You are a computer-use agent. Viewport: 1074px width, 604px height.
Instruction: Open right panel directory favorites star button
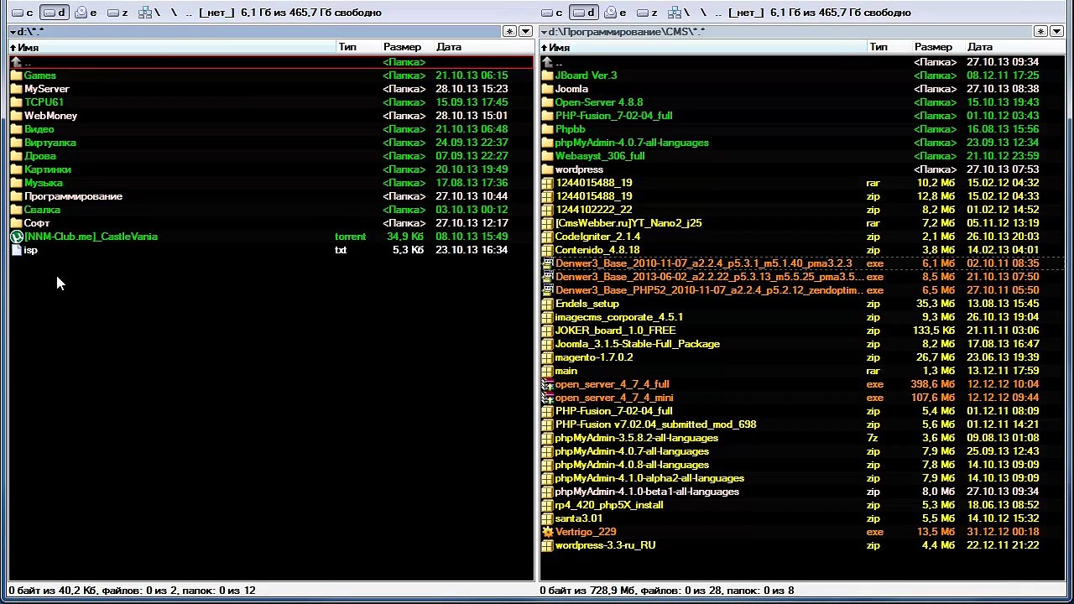tap(1040, 32)
